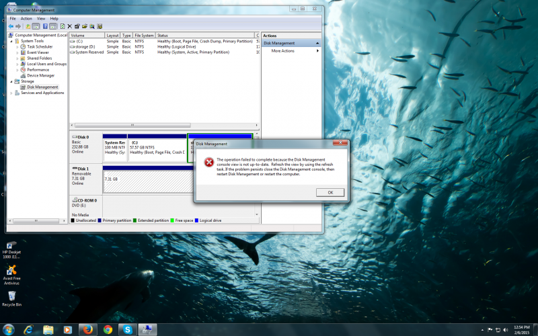The image size is (538, 336).
Task: Click the Up One Level toolbar icon
Action: pos(28,26)
